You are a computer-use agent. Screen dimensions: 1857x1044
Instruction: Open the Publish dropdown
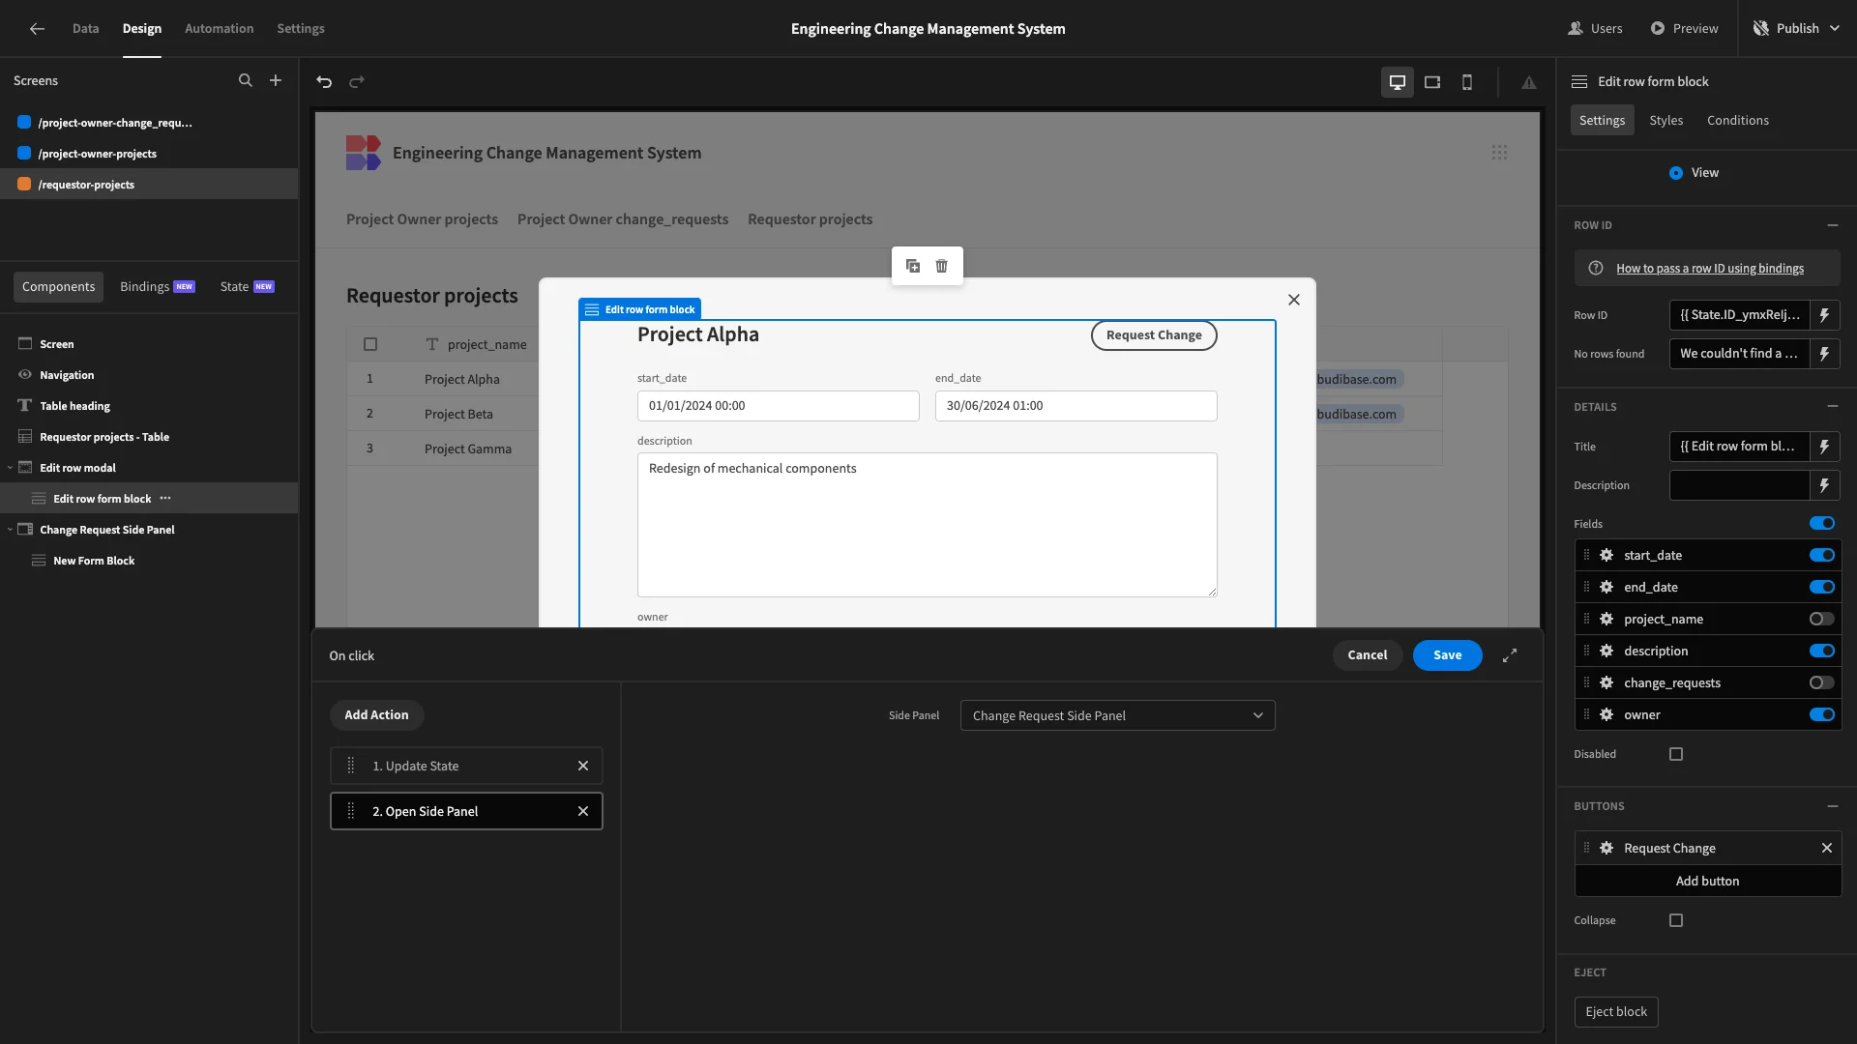1797,29
